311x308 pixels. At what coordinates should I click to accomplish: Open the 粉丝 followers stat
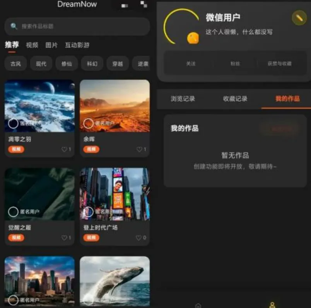pos(235,63)
